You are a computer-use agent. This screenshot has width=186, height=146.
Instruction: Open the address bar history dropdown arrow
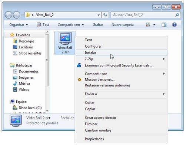click(99, 15)
